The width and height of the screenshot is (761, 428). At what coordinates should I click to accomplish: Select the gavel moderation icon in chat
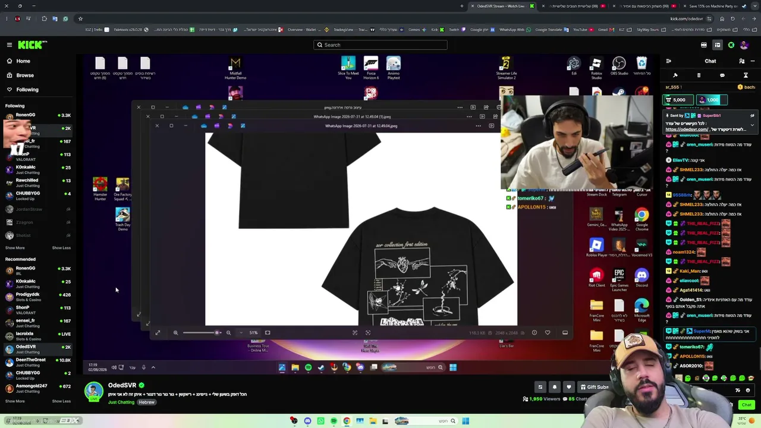tap(675, 75)
